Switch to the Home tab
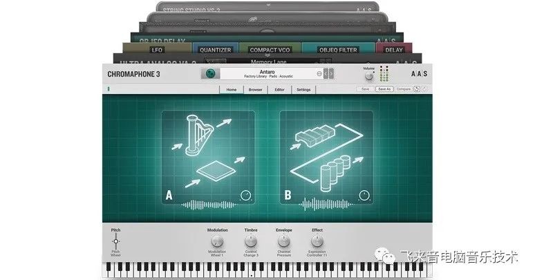This screenshot has height=280, width=535. (232, 89)
